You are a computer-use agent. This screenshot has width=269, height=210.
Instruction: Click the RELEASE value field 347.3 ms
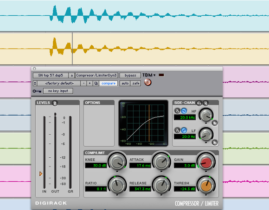[x=140, y=189]
